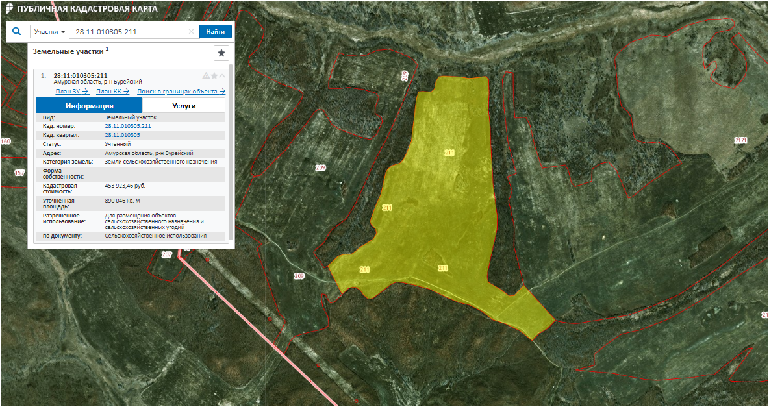Switch to the Услуги tab

click(x=184, y=105)
